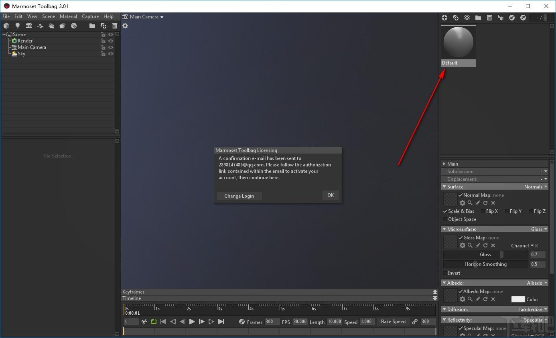Image resolution: width=556 pixels, height=338 pixels.
Task: Click timeline clock icon beside Frames
Action: (242, 322)
